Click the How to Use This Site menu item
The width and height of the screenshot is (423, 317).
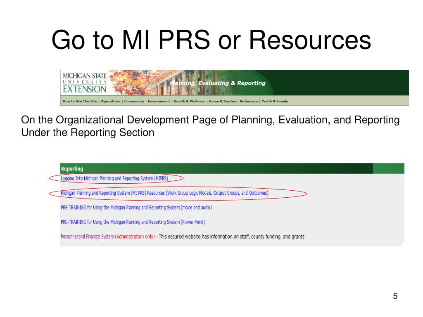click(80, 102)
